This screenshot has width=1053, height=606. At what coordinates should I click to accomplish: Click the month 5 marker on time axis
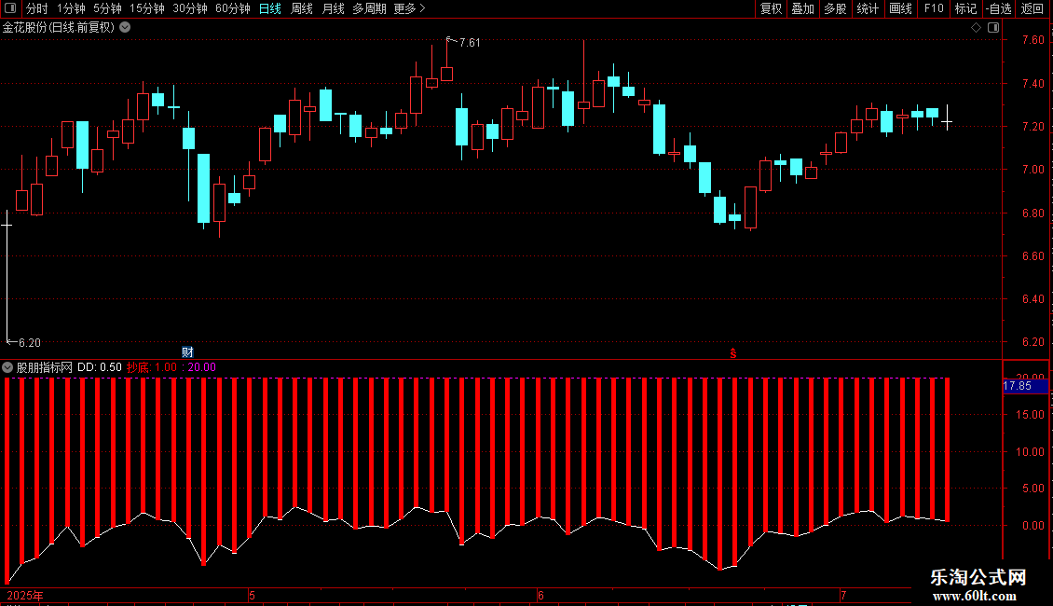[252, 595]
